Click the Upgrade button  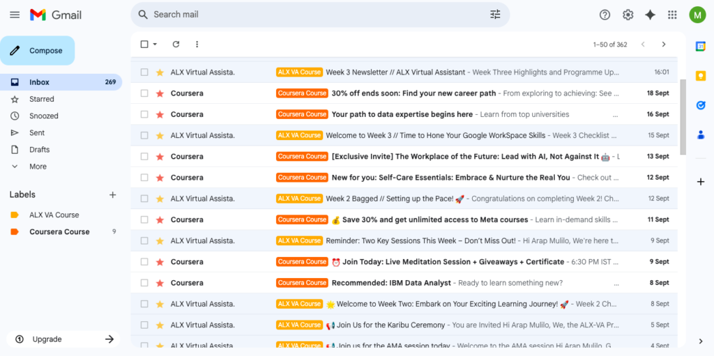click(63, 339)
